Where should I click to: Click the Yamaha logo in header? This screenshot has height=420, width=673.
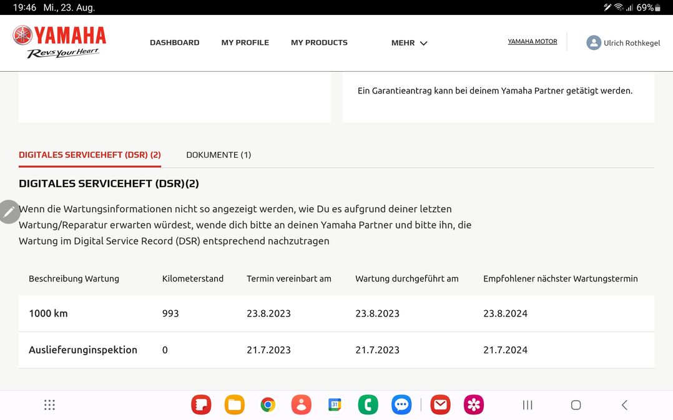[x=59, y=42]
